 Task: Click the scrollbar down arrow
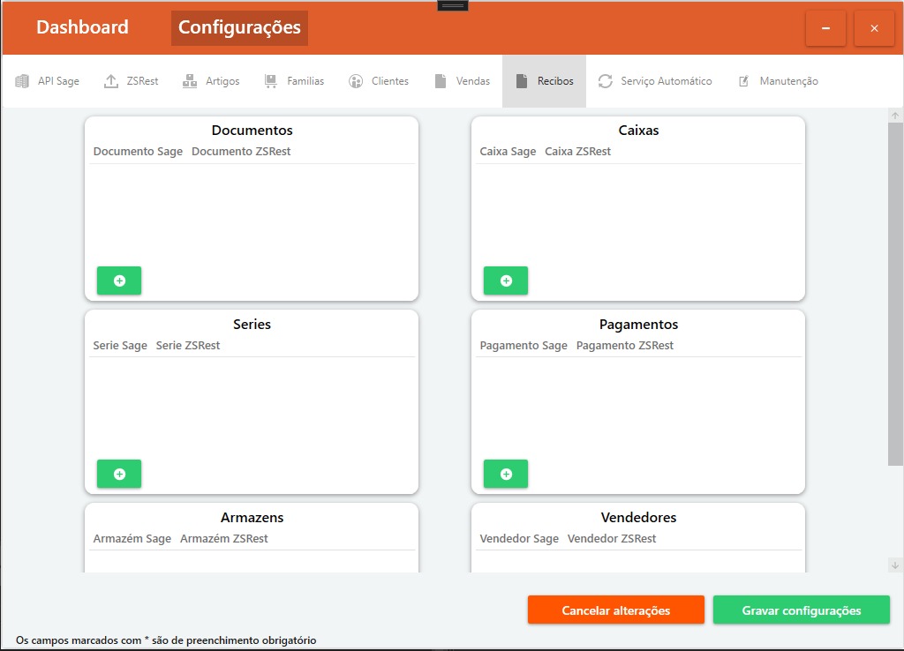(895, 565)
